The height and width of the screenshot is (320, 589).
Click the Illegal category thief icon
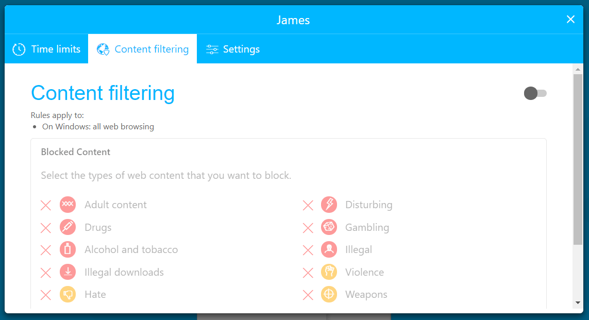329,250
